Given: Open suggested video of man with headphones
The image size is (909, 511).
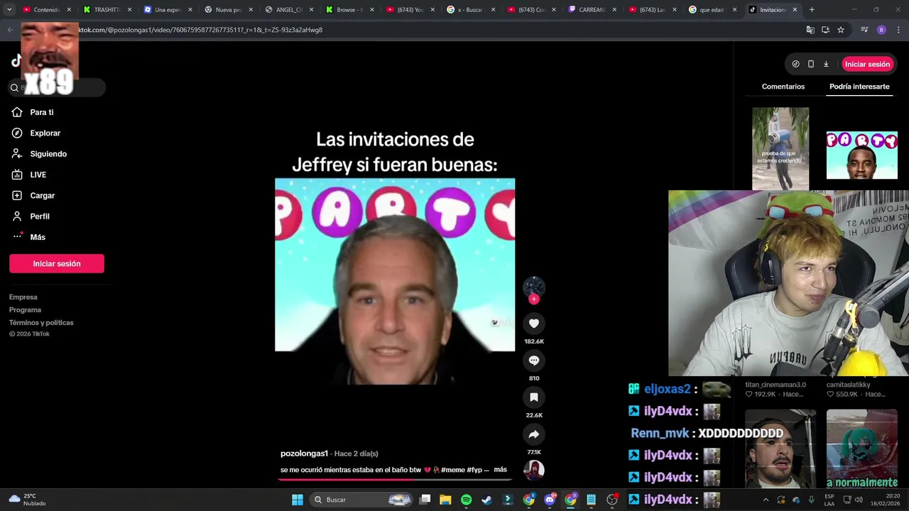Looking at the screenshot, I should coord(780,449).
